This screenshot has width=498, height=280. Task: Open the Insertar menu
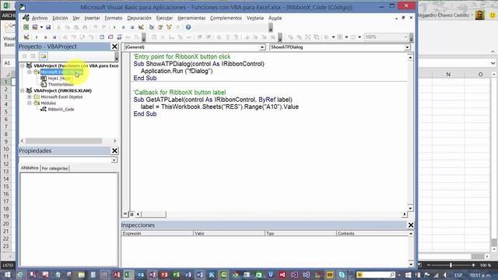pos(92,18)
